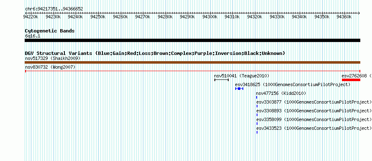The image size is (372, 161).
Task: Select the thin red loss line nsv830732
Action: [x=193, y=71]
